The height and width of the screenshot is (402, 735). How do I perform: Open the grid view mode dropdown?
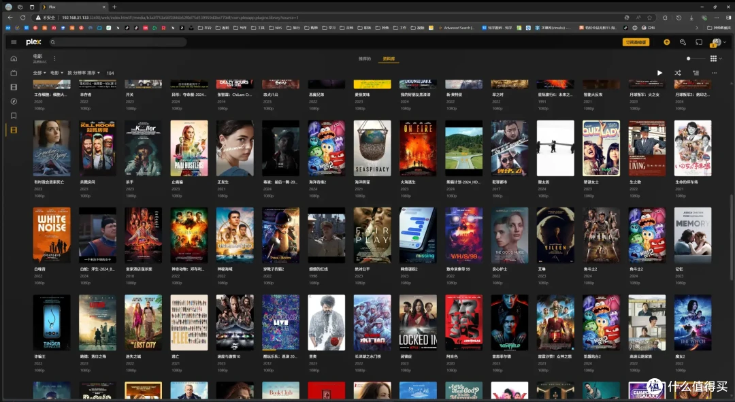[x=716, y=58]
